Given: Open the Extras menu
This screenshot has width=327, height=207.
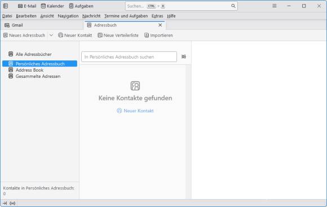Looking at the screenshot, I should pos(157,16).
